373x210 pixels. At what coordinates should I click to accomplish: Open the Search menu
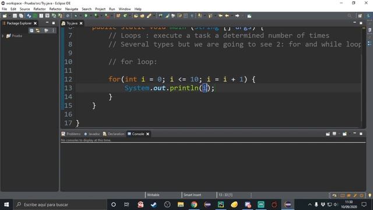pyautogui.click(x=87, y=9)
